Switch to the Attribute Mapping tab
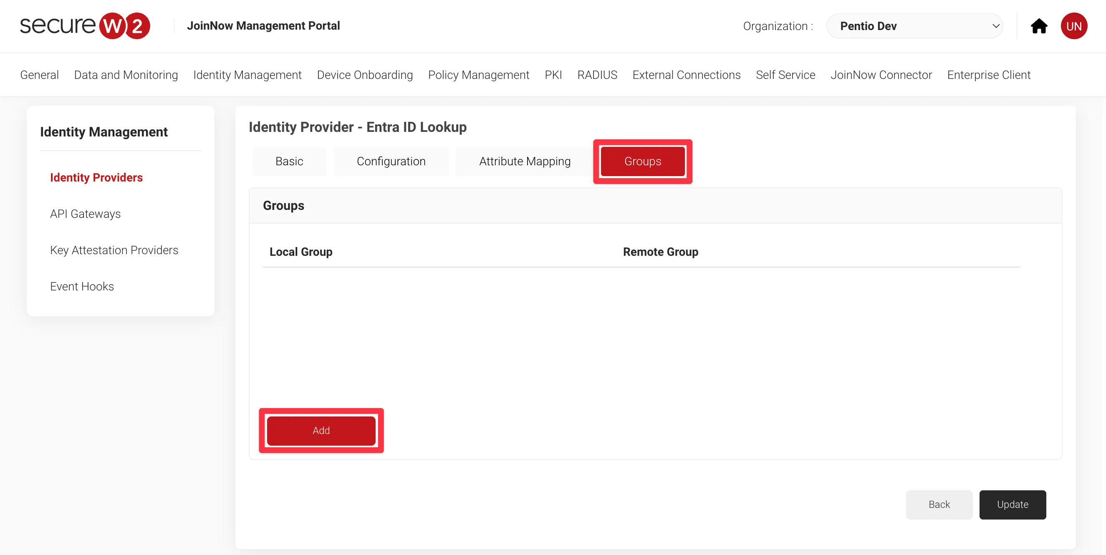This screenshot has height=555, width=1106. [x=525, y=161]
